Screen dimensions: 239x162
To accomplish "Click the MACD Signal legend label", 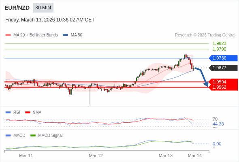I will (x=51, y=136).
